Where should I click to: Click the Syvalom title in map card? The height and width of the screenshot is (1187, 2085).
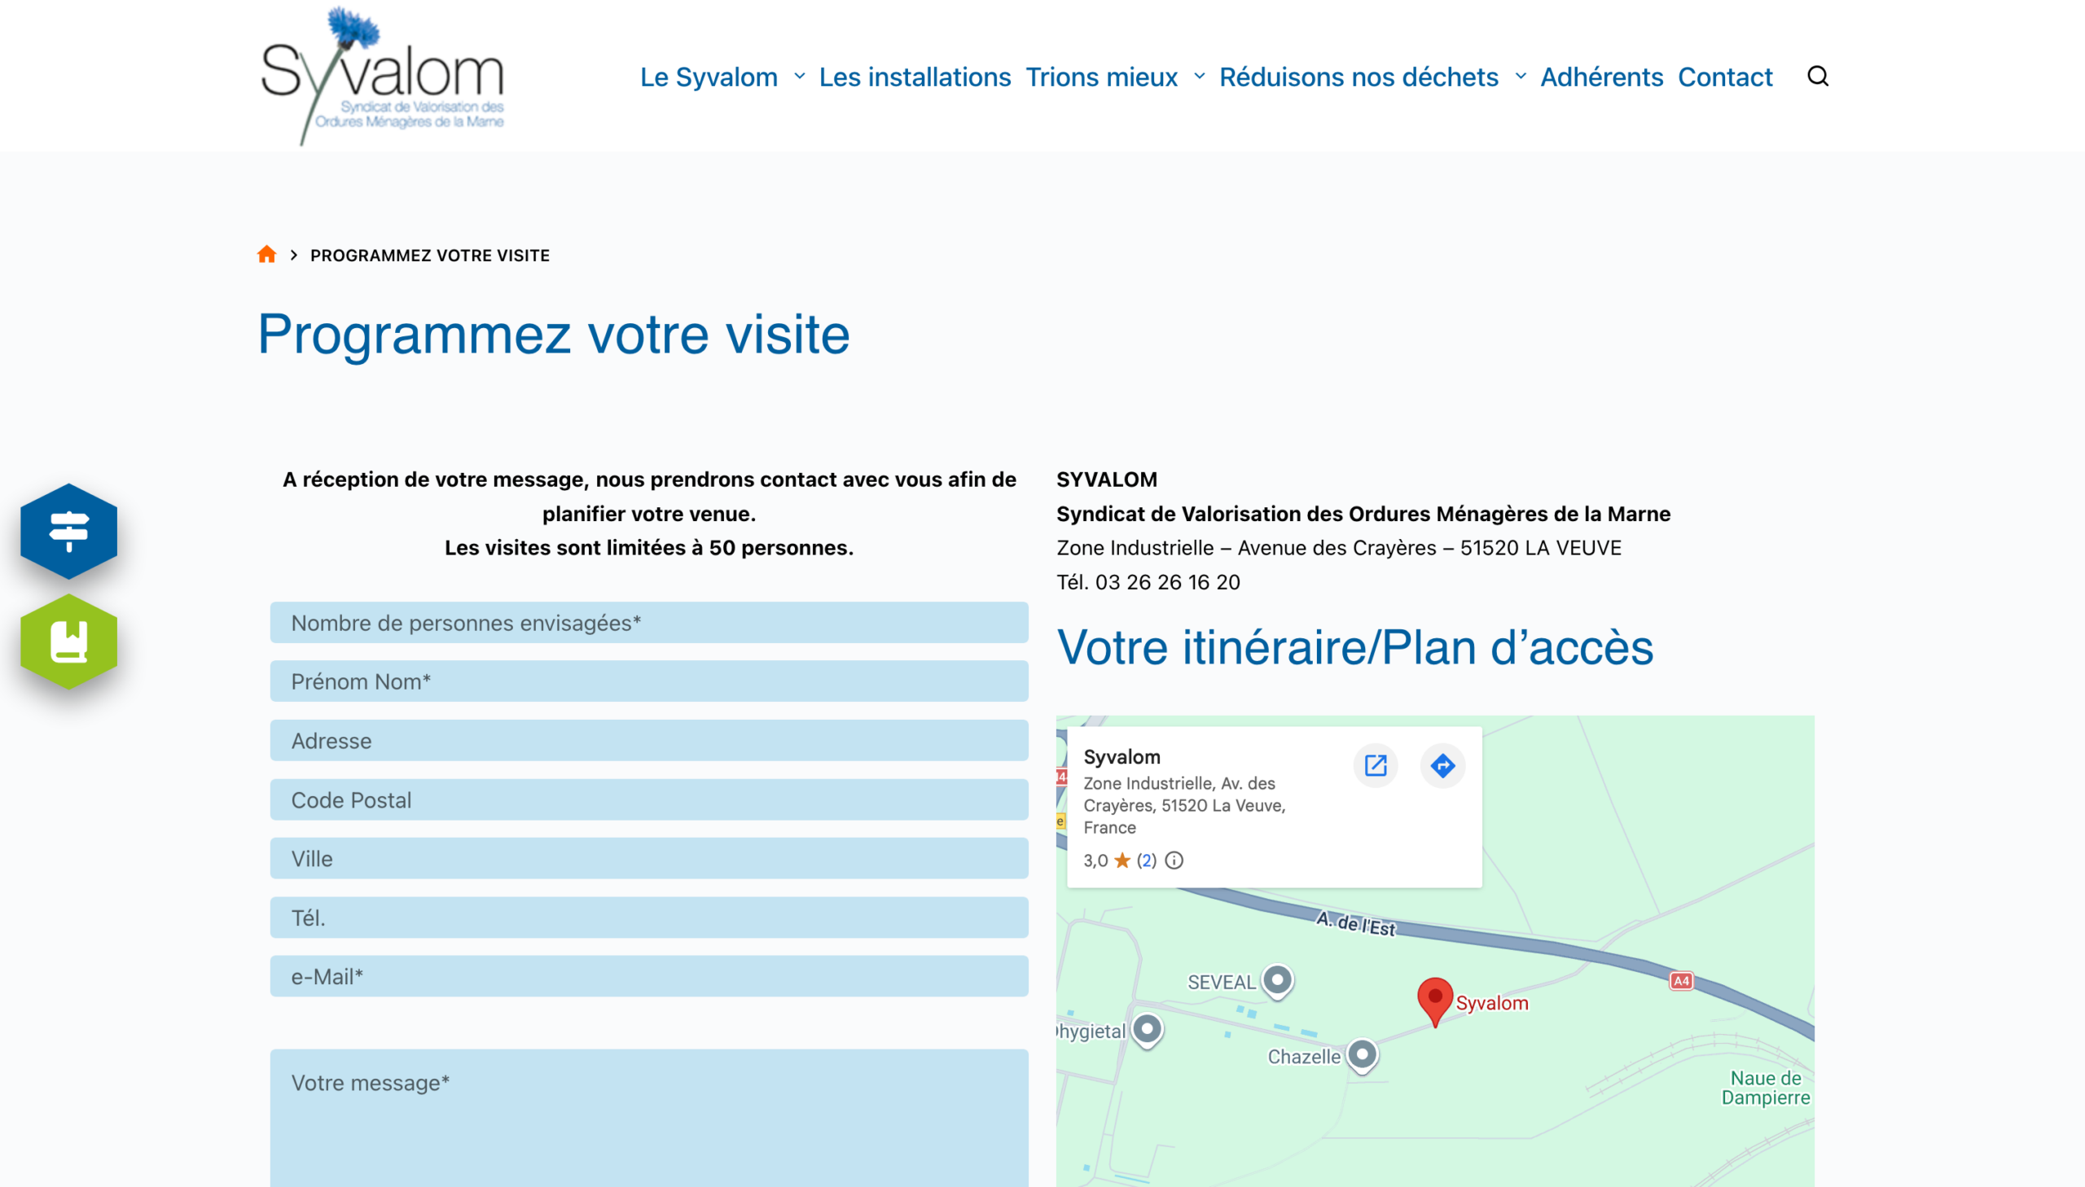tap(1122, 756)
